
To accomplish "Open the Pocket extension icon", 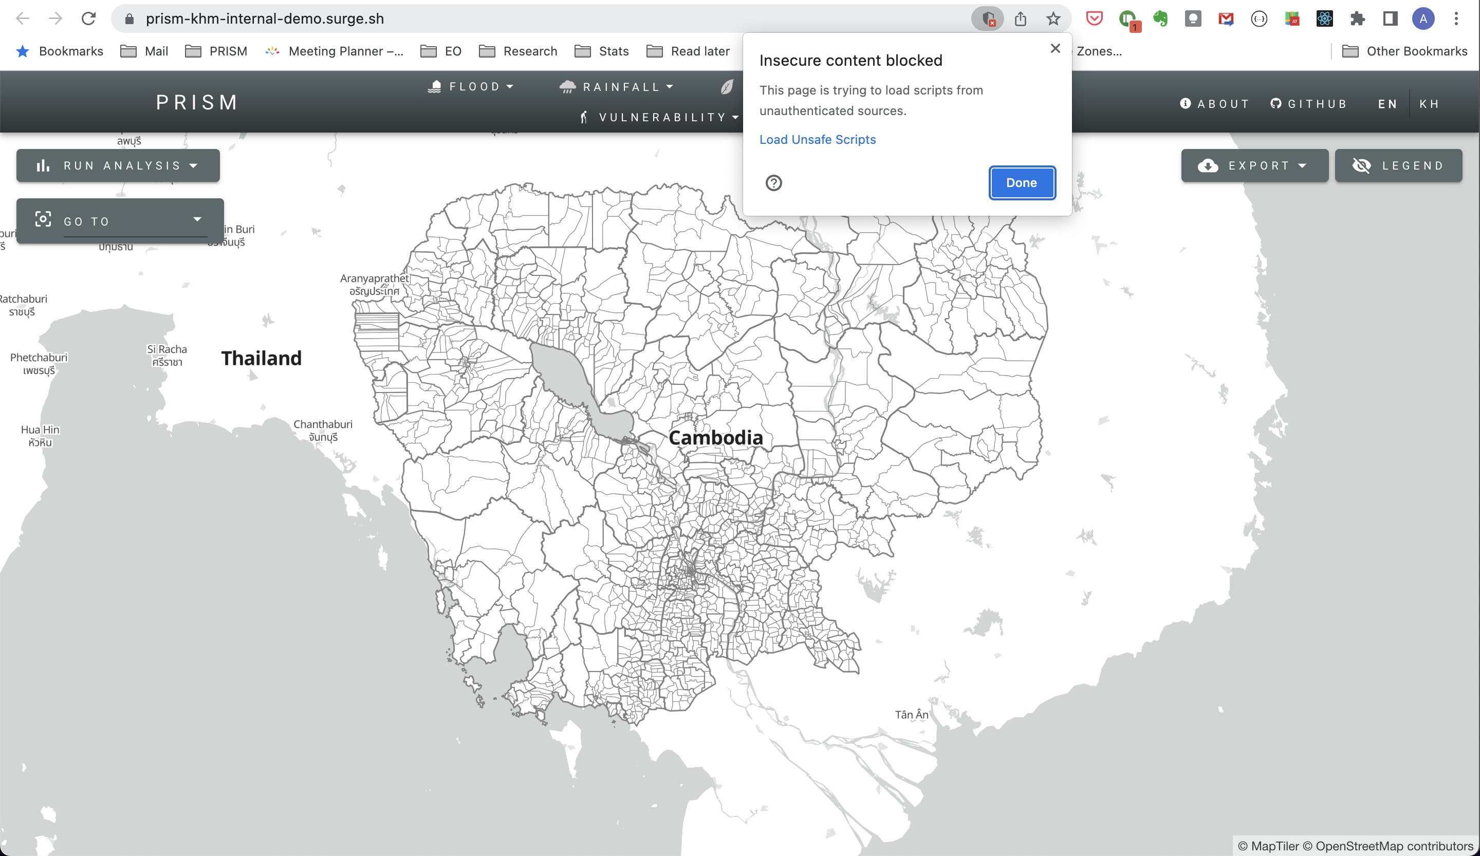I will [x=1094, y=19].
